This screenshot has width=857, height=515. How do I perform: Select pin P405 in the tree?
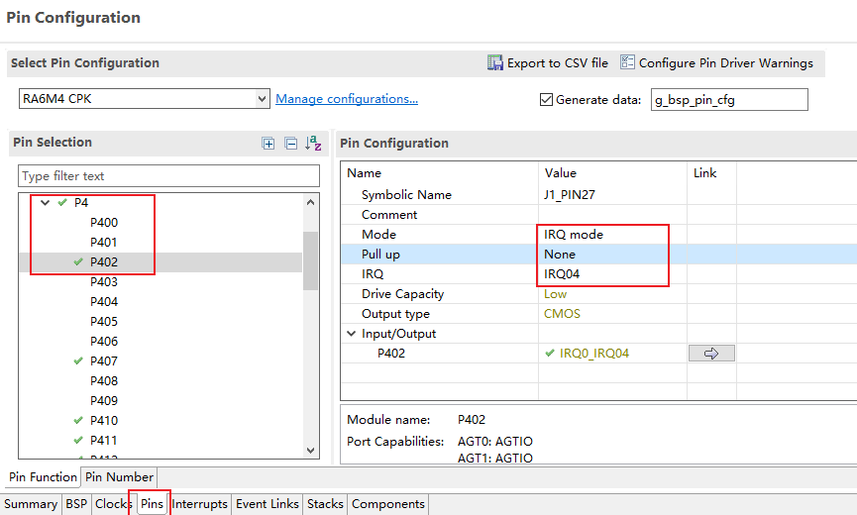tap(104, 322)
